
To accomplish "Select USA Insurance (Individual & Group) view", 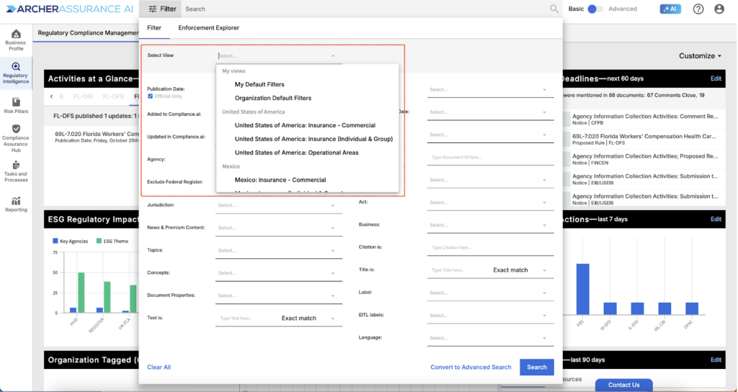I will (x=314, y=139).
